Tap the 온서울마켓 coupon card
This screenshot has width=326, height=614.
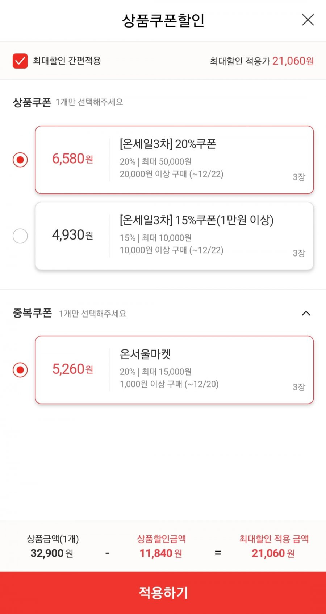pyautogui.click(x=174, y=370)
